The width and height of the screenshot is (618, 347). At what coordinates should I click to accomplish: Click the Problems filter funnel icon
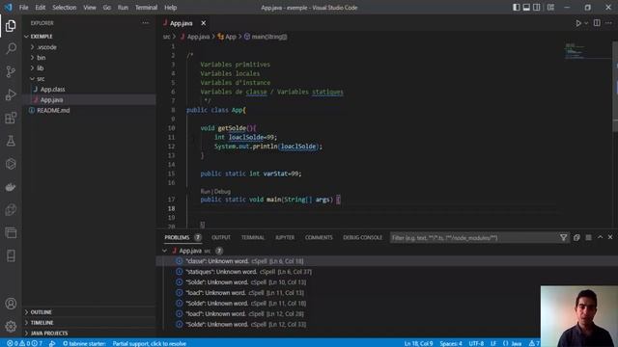[x=563, y=237]
